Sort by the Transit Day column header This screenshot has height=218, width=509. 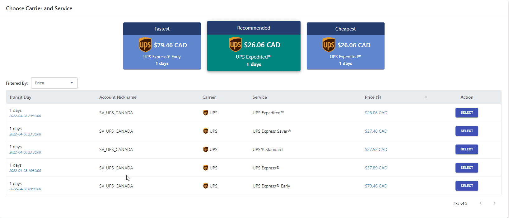20,97
